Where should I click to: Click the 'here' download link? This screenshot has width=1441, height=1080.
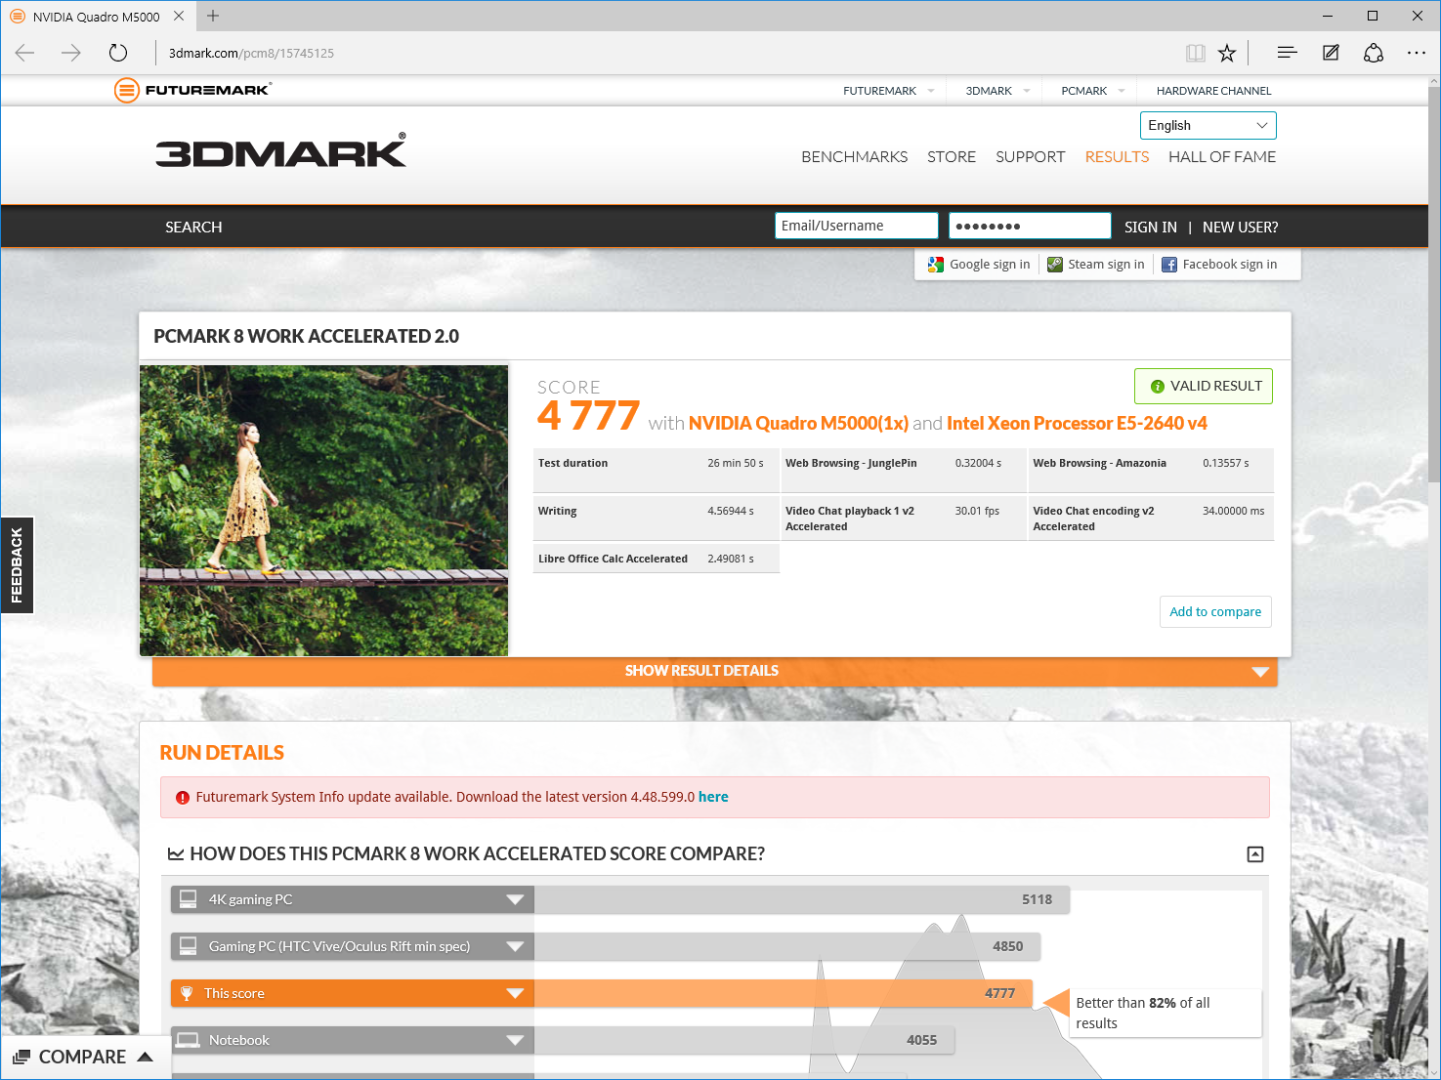coord(713,797)
